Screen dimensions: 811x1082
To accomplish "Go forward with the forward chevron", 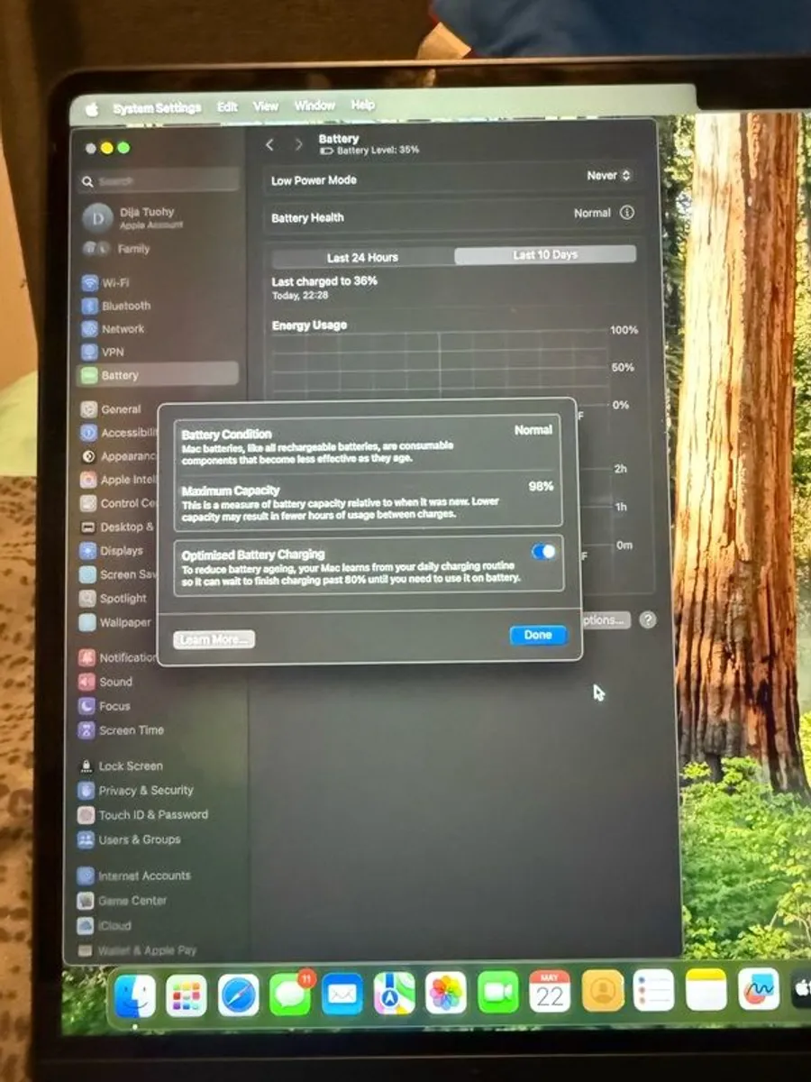I will pos(298,144).
